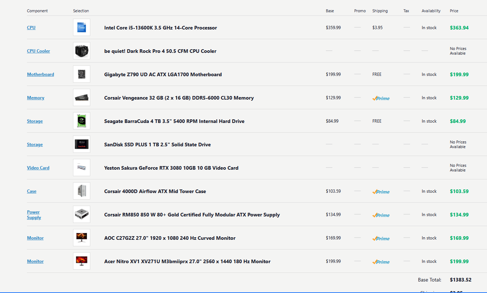Click the Corsair 4000D case thumbnail

pyautogui.click(x=82, y=191)
